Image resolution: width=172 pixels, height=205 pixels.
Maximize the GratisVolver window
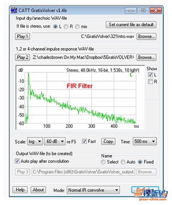click(x=143, y=11)
